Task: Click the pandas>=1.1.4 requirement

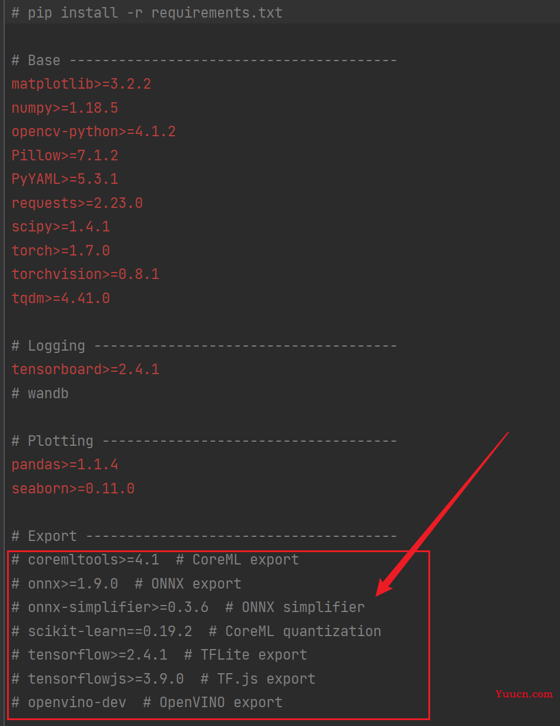Action: point(65,465)
